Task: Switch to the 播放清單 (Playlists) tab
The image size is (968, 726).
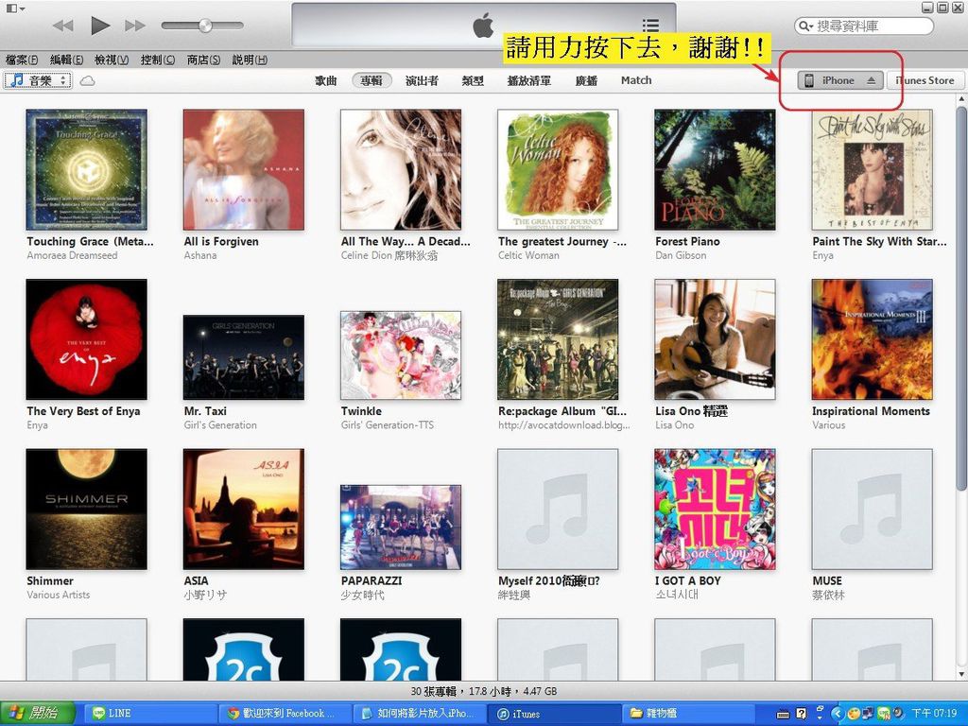Action: 529,80
